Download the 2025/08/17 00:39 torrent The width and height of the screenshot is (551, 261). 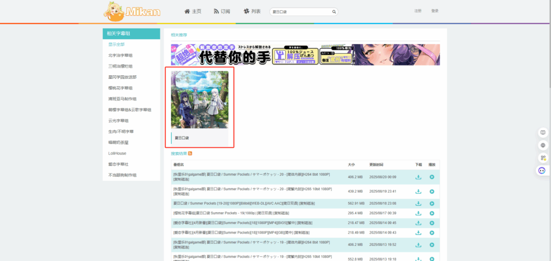tap(418, 213)
